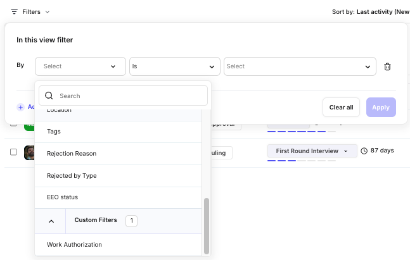Click the candidate avatar photo
The height and width of the screenshot is (260, 410).
(29, 152)
